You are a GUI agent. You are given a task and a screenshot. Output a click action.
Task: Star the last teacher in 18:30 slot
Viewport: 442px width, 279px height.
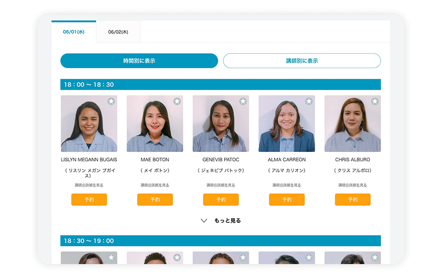375,258
